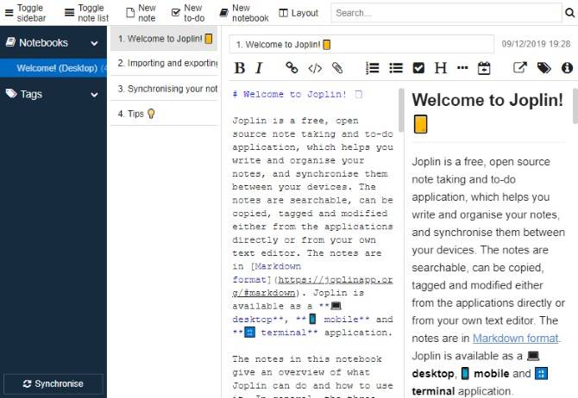Edit note tags with tag icon
The image size is (578, 398).
coord(544,68)
